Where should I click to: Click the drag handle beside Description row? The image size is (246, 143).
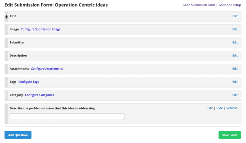coord(6,56)
